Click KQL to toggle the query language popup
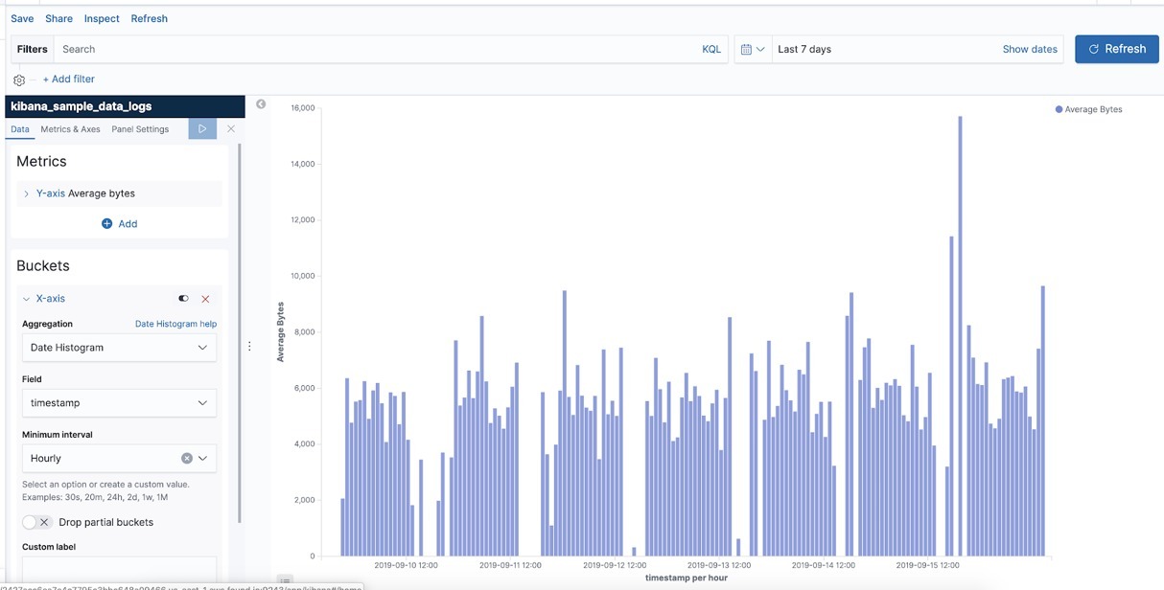The width and height of the screenshot is (1164, 590). click(710, 48)
